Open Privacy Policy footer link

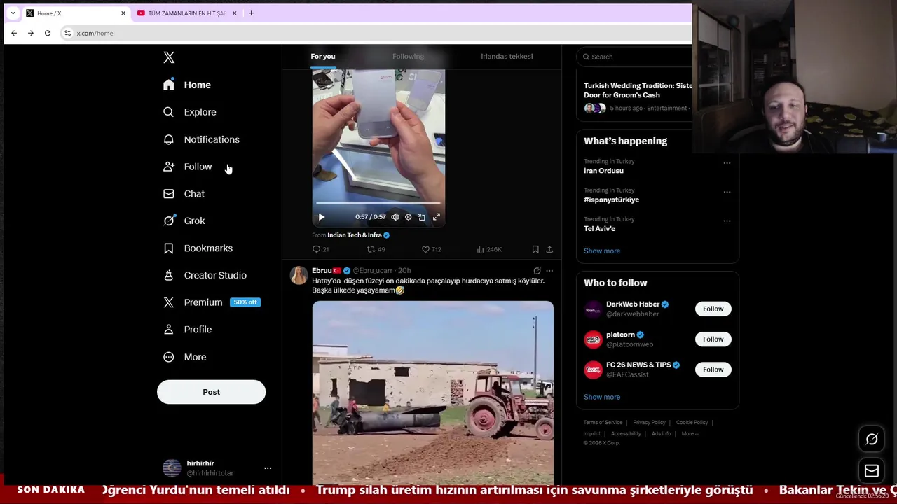649,423
